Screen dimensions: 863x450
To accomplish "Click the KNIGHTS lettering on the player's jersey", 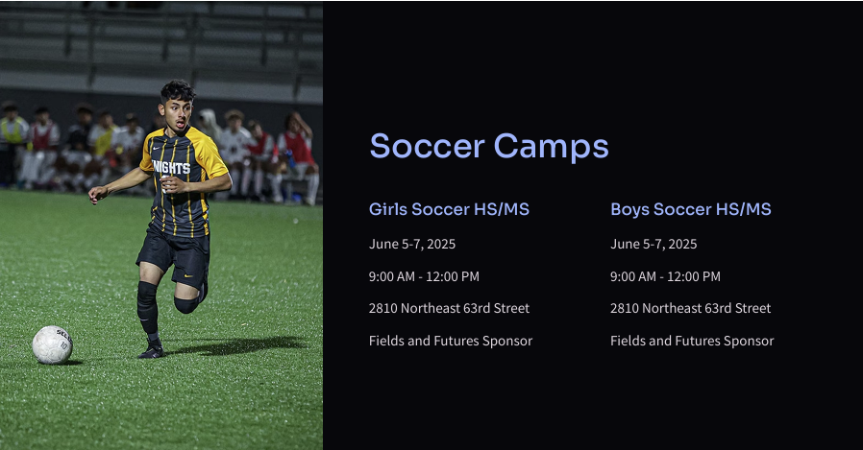I will (171, 167).
